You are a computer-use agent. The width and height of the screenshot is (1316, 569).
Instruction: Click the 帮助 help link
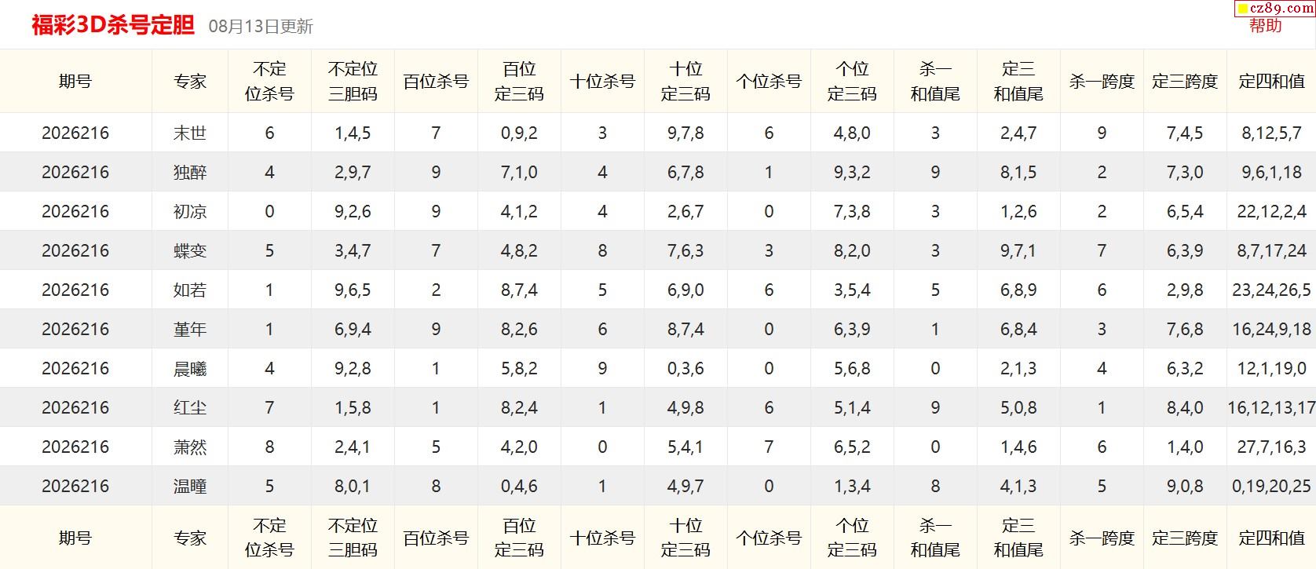(1265, 26)
